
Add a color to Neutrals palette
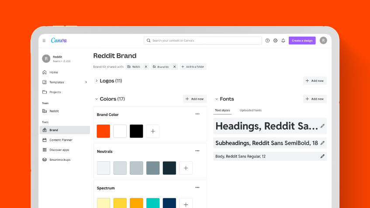click(x=186, y=168)
